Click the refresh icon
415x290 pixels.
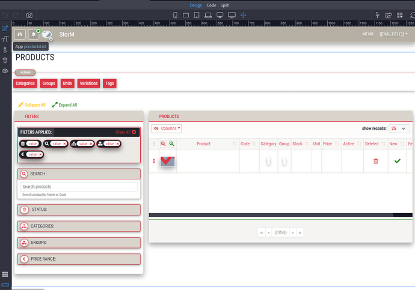[413, 16]
